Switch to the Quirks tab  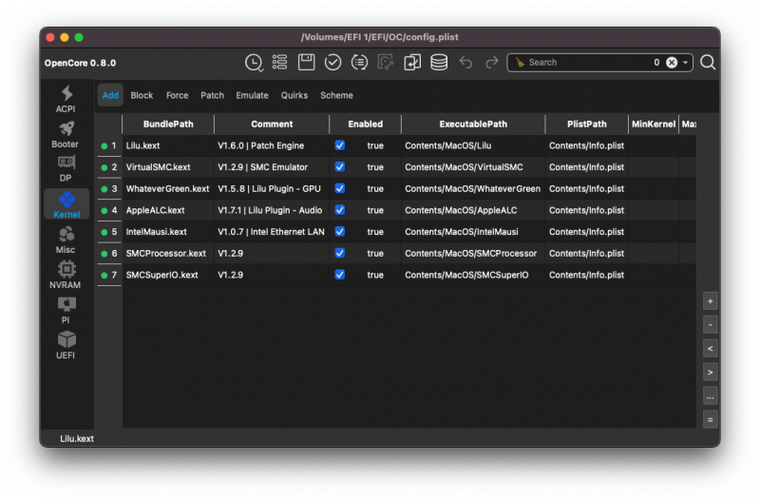tap(294, 95)
